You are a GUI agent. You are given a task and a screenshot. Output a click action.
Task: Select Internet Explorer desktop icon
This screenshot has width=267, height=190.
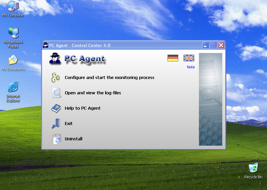[x=13, y=92]
